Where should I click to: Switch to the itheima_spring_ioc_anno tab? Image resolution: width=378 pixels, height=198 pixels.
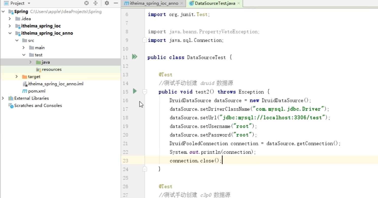tap(152, 4)
